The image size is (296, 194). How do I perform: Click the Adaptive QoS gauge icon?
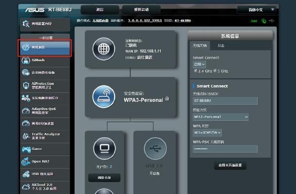[26, 111]
